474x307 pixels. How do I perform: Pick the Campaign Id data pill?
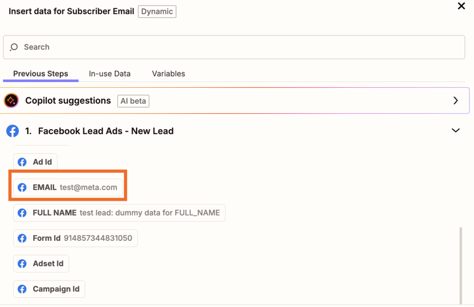[49, 289]
